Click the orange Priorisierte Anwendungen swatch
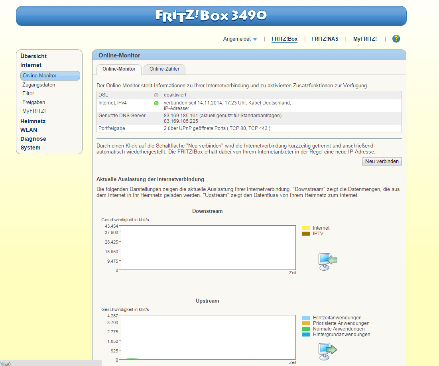Image resolution: width=439 pixels, height=366 pixels. (306, 323)
